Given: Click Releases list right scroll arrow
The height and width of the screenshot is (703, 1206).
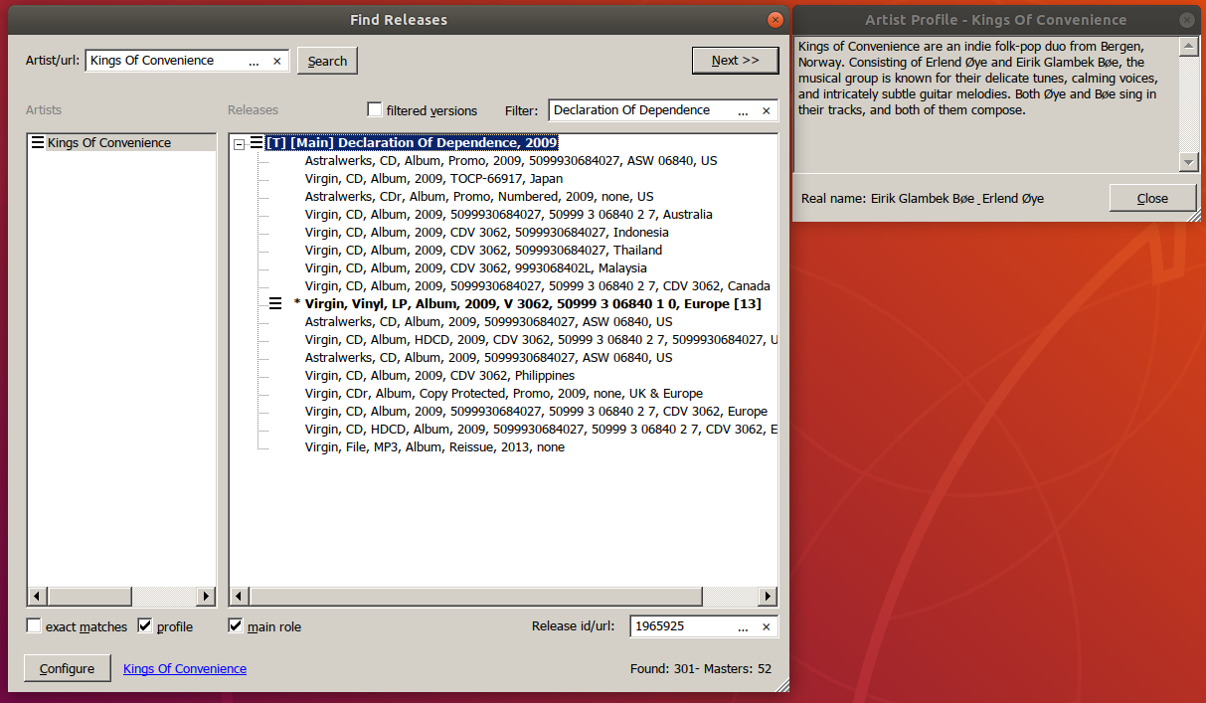Looking at the screenshot, I should tap(768, 597).
